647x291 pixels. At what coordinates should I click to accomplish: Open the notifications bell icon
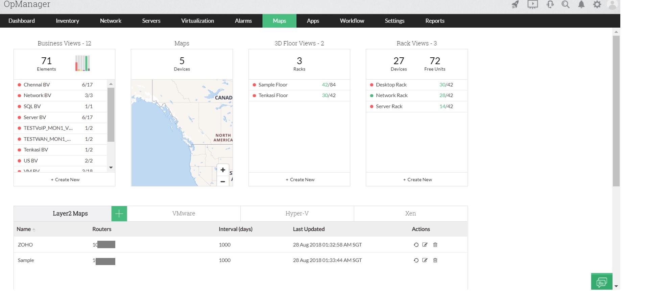581,4
